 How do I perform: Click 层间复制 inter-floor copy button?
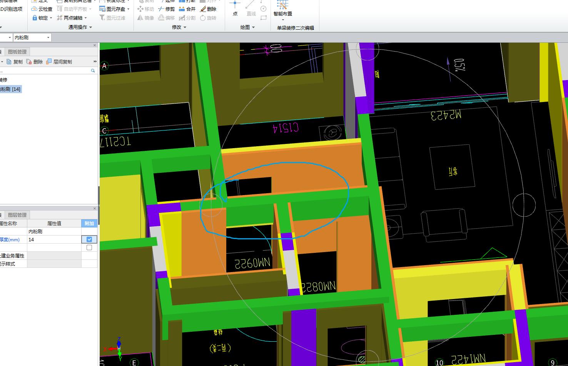pos(59,62)
